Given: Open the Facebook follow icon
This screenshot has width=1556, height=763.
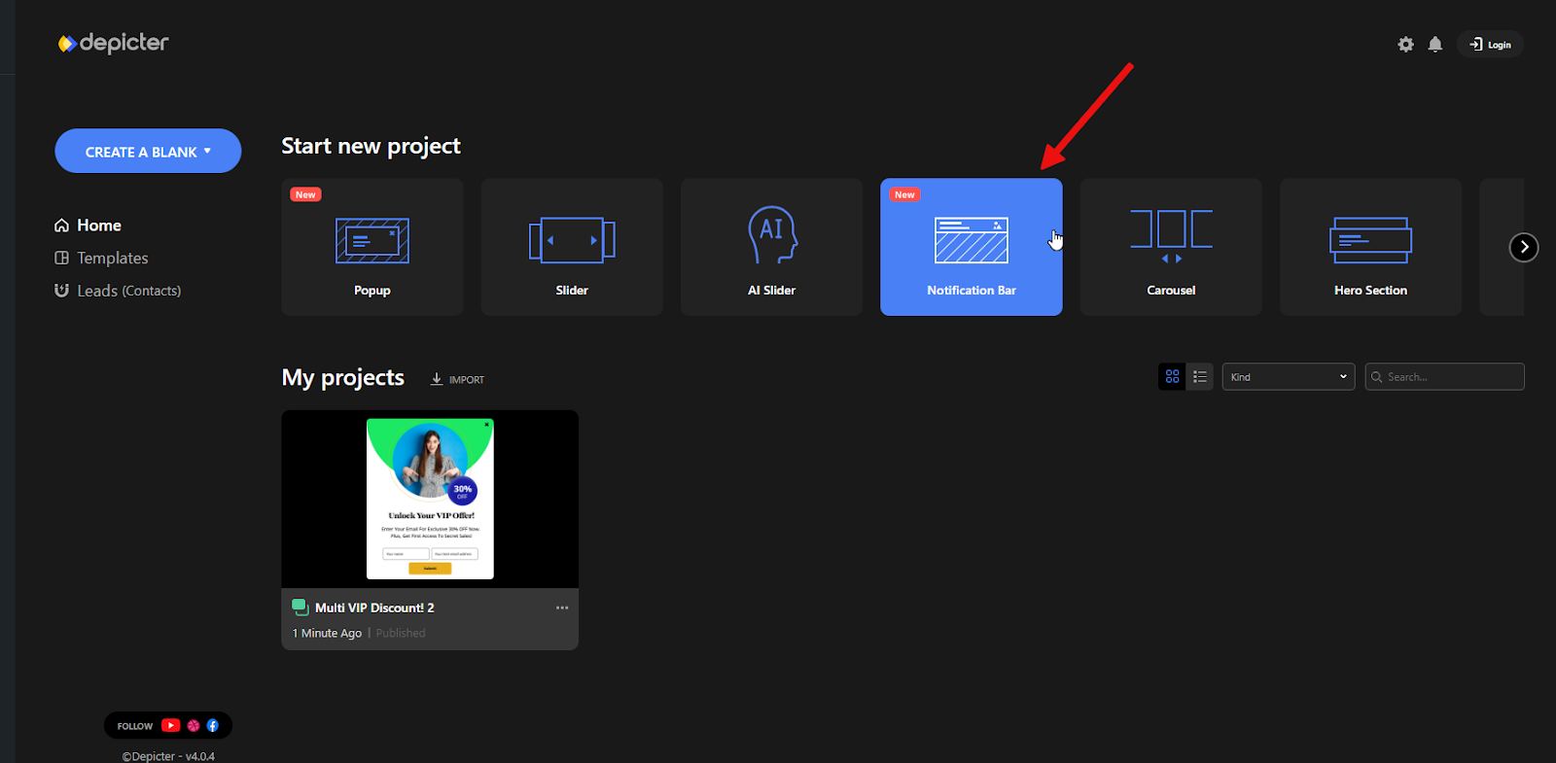Looking at the screenshot, I should (x=213, y=726).
